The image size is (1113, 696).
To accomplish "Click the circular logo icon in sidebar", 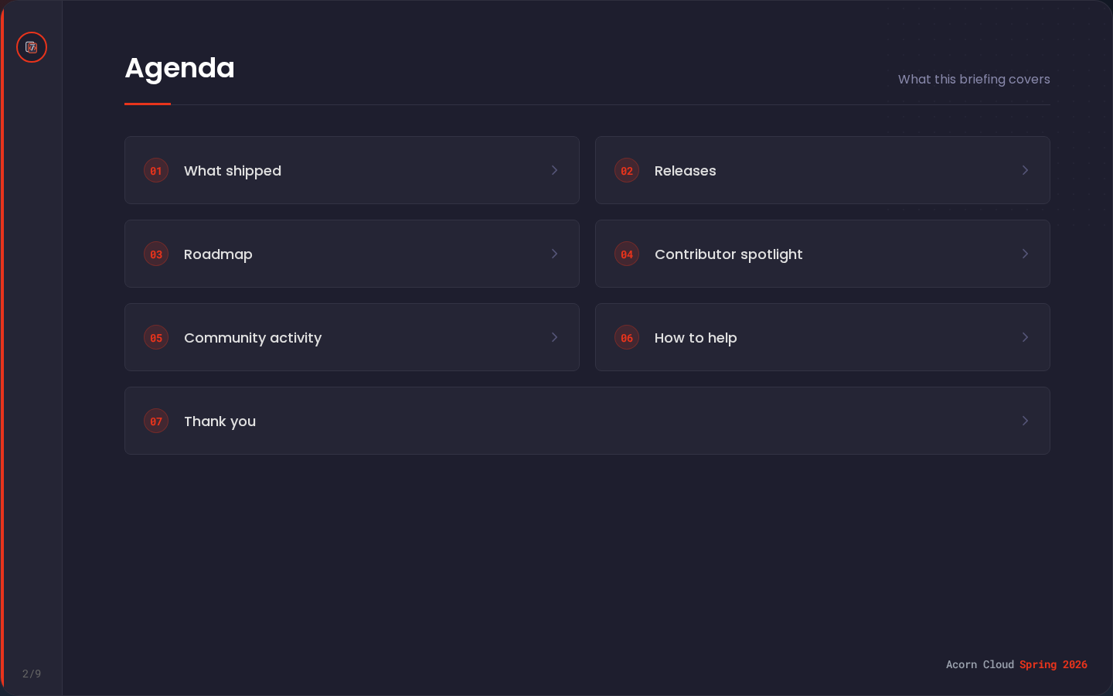I will (32, 47).
